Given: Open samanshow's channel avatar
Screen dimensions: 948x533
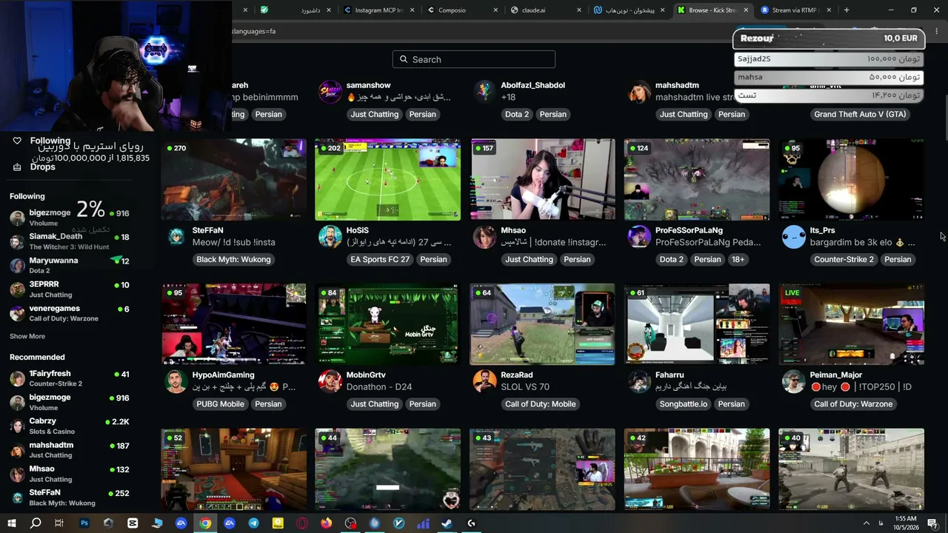Looking at the screenshot, I should pos(330,92).
